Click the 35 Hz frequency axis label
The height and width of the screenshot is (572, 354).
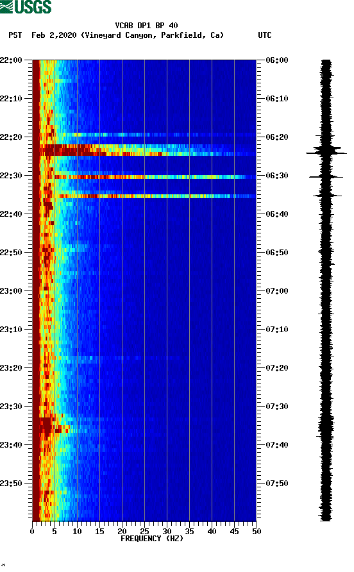click(189, 531)
